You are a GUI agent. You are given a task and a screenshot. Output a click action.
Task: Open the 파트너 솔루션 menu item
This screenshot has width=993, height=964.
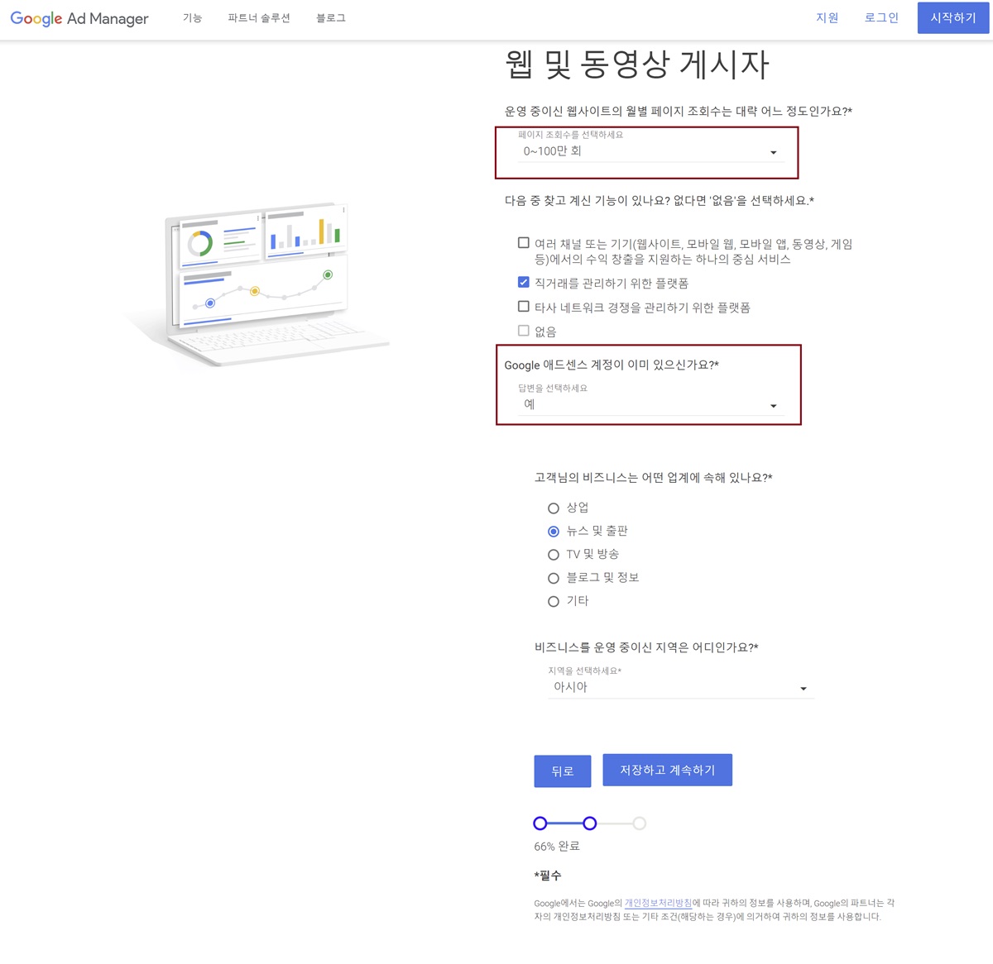click(x=259, y=18)
